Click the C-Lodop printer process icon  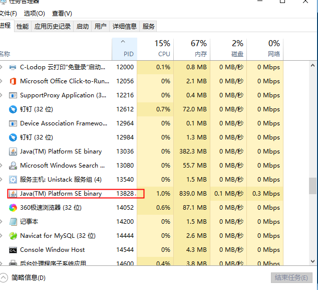(x=13, y=67)
